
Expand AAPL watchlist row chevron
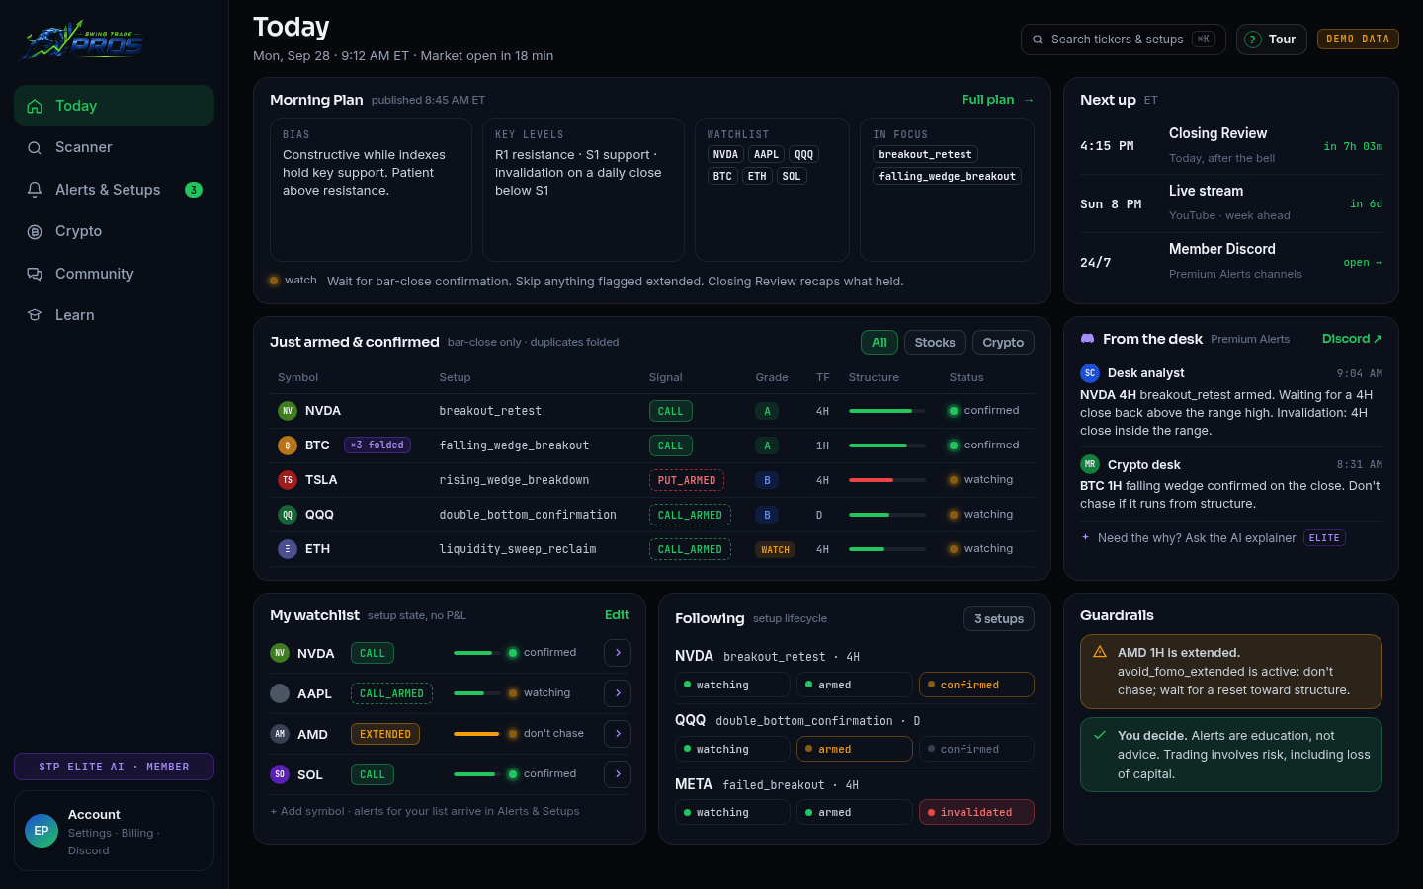618,693
